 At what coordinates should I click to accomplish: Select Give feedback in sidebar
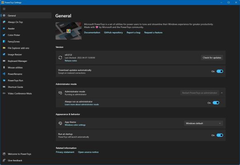26,160
